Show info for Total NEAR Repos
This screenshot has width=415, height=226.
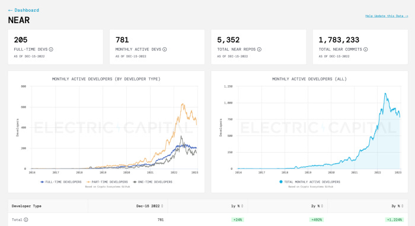tap(260, 49)
